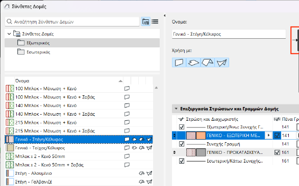Select Μπλοκ x 2 - Κενό 50mm row

point(79,156)
